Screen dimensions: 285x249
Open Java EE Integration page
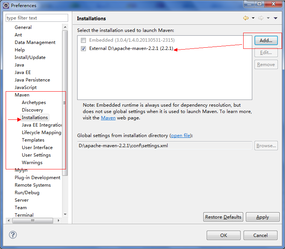(42, 125)
